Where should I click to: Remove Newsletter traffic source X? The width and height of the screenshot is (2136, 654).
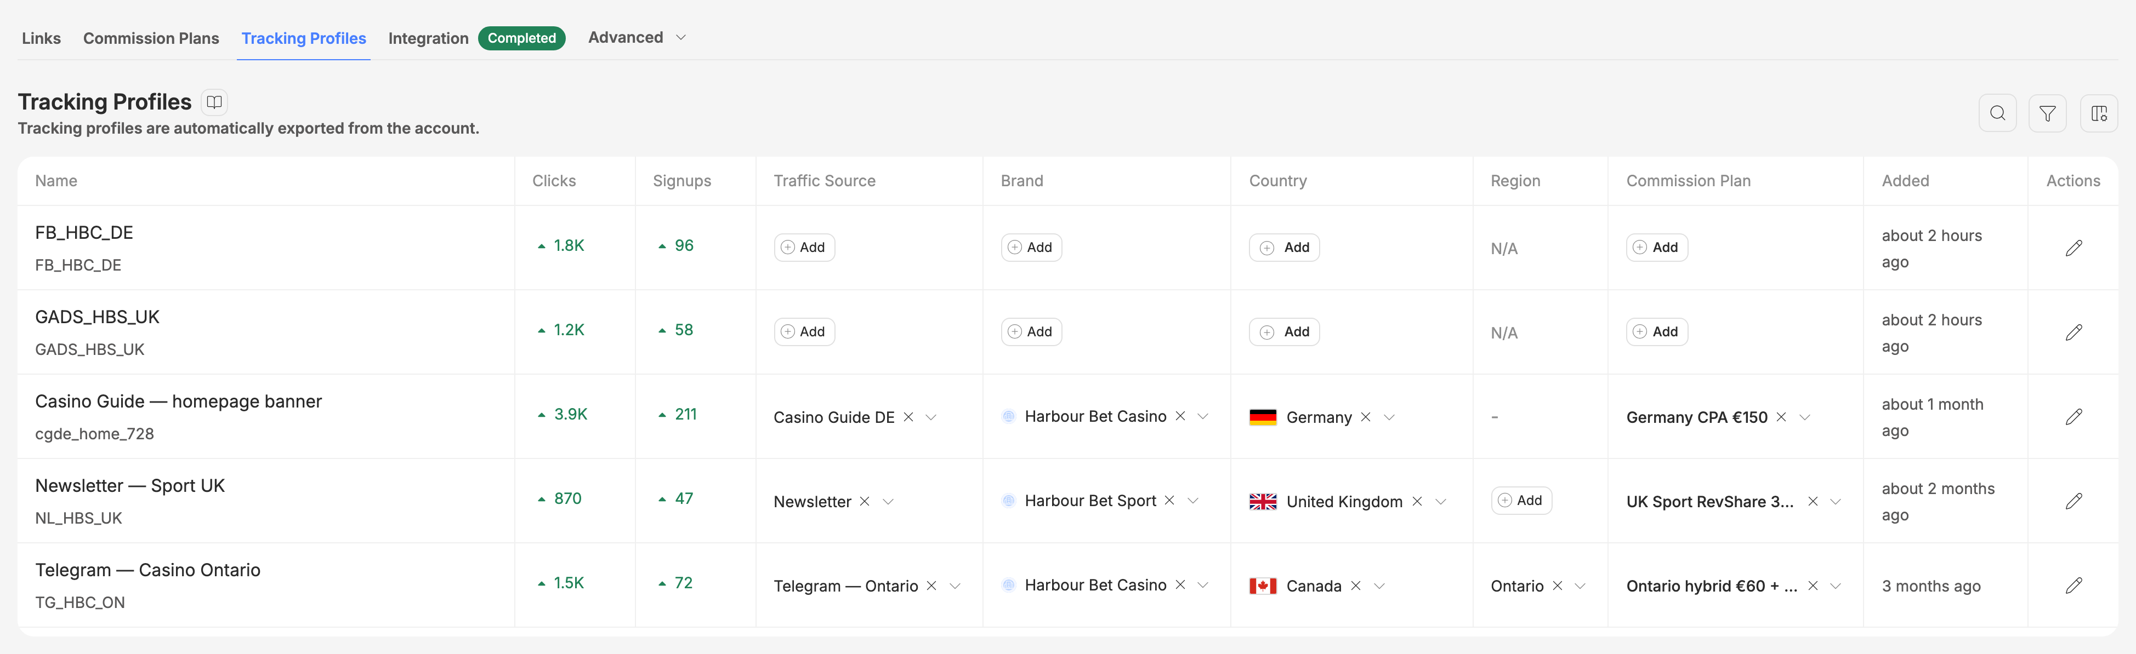point(864,502)
